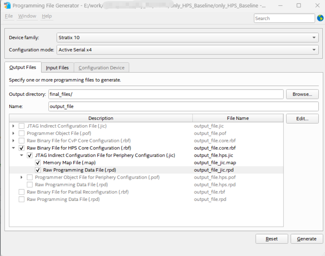Click the Description column header
Screen dimensions: 325x256
coord(101,118)
